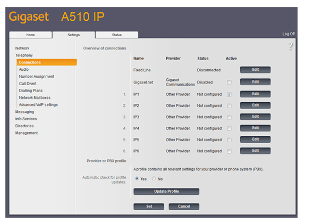Edit the IP6 connection

click(x=255, y=151)
